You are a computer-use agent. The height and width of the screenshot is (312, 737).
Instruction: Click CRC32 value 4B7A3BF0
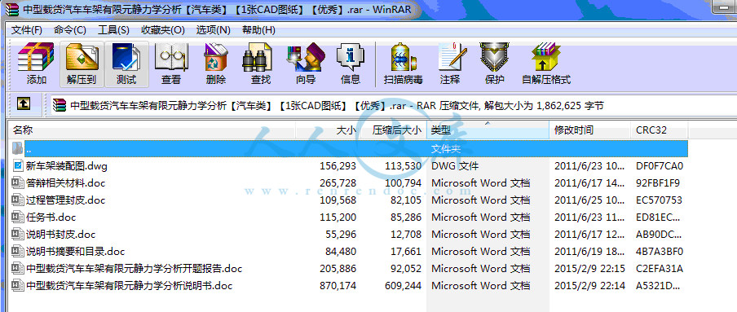(660, 252)
